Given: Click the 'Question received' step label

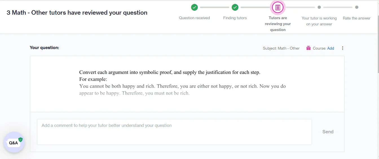Looking at the screenshot, I should coord(194,18).
